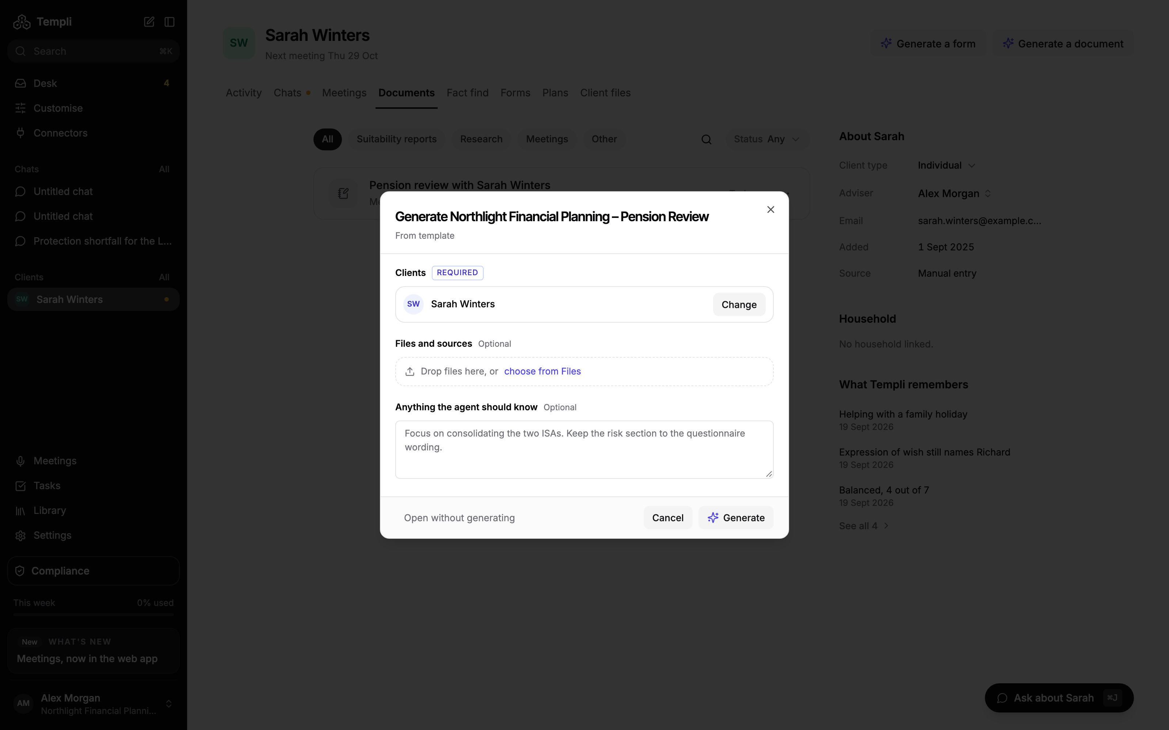The width and height of the screenshot is (1169, 730).
Task: Open the Adviser Alex Morgan selector
Action: [955, 193]
